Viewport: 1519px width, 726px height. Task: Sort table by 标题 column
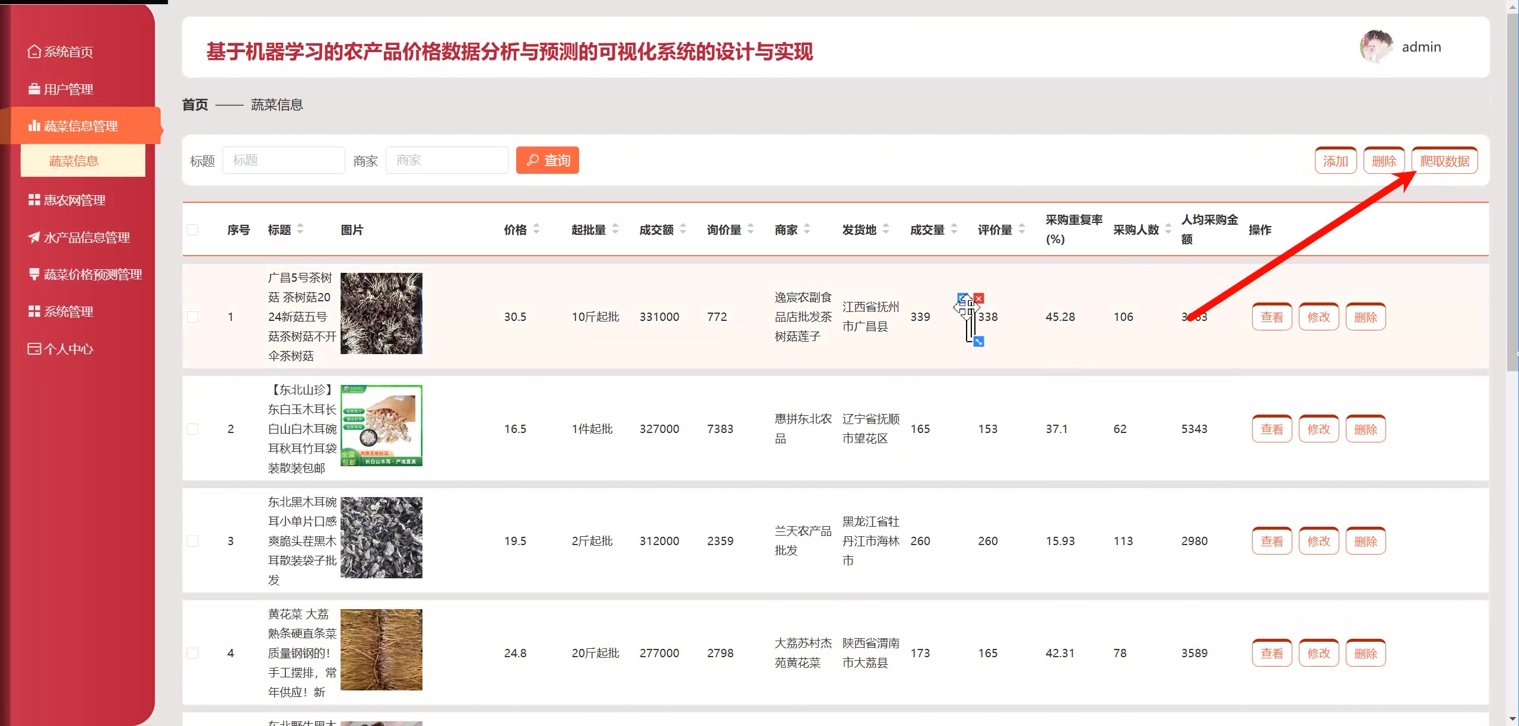[x=300, y=230]
